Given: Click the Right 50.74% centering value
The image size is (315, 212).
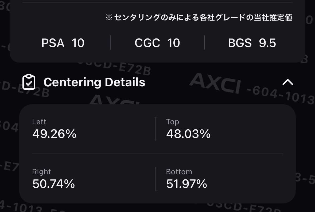Looking at the screenshot, I should click(x=54, y=184).
